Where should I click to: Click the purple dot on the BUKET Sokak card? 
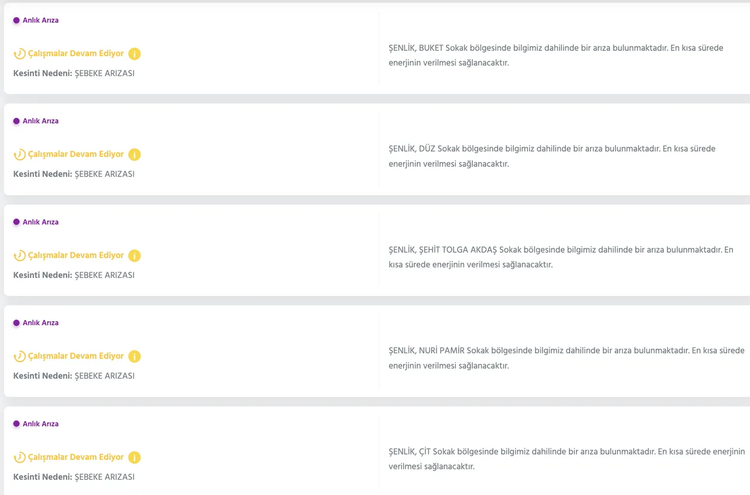(16, 20)
